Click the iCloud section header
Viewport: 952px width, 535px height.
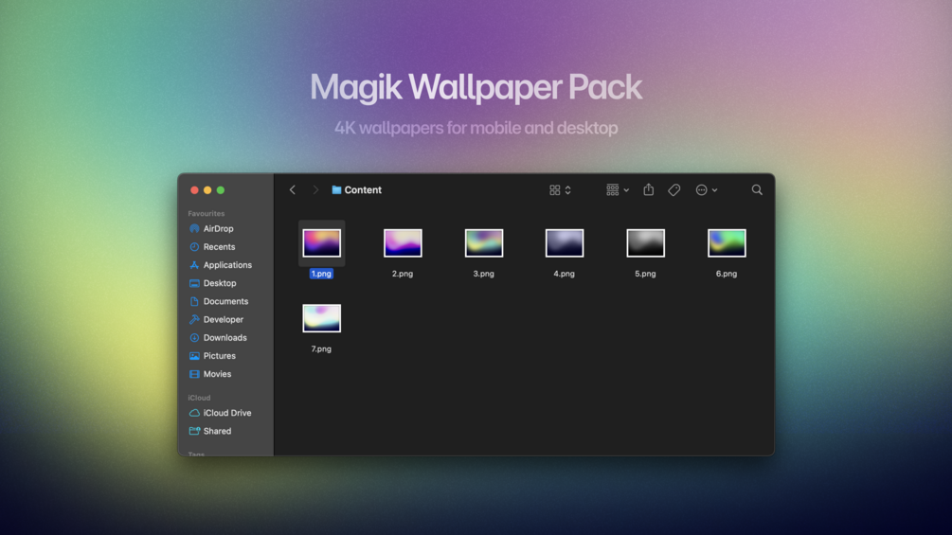[x=199, y=398]
